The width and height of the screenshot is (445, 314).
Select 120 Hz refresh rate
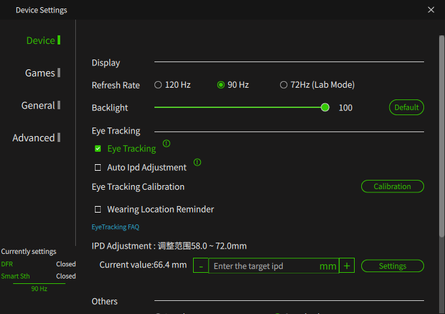[x=158, y=85]
